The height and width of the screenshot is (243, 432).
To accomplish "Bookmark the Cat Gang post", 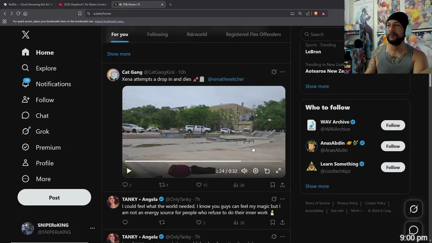I will pyautogui.click(x=273, y=185).
